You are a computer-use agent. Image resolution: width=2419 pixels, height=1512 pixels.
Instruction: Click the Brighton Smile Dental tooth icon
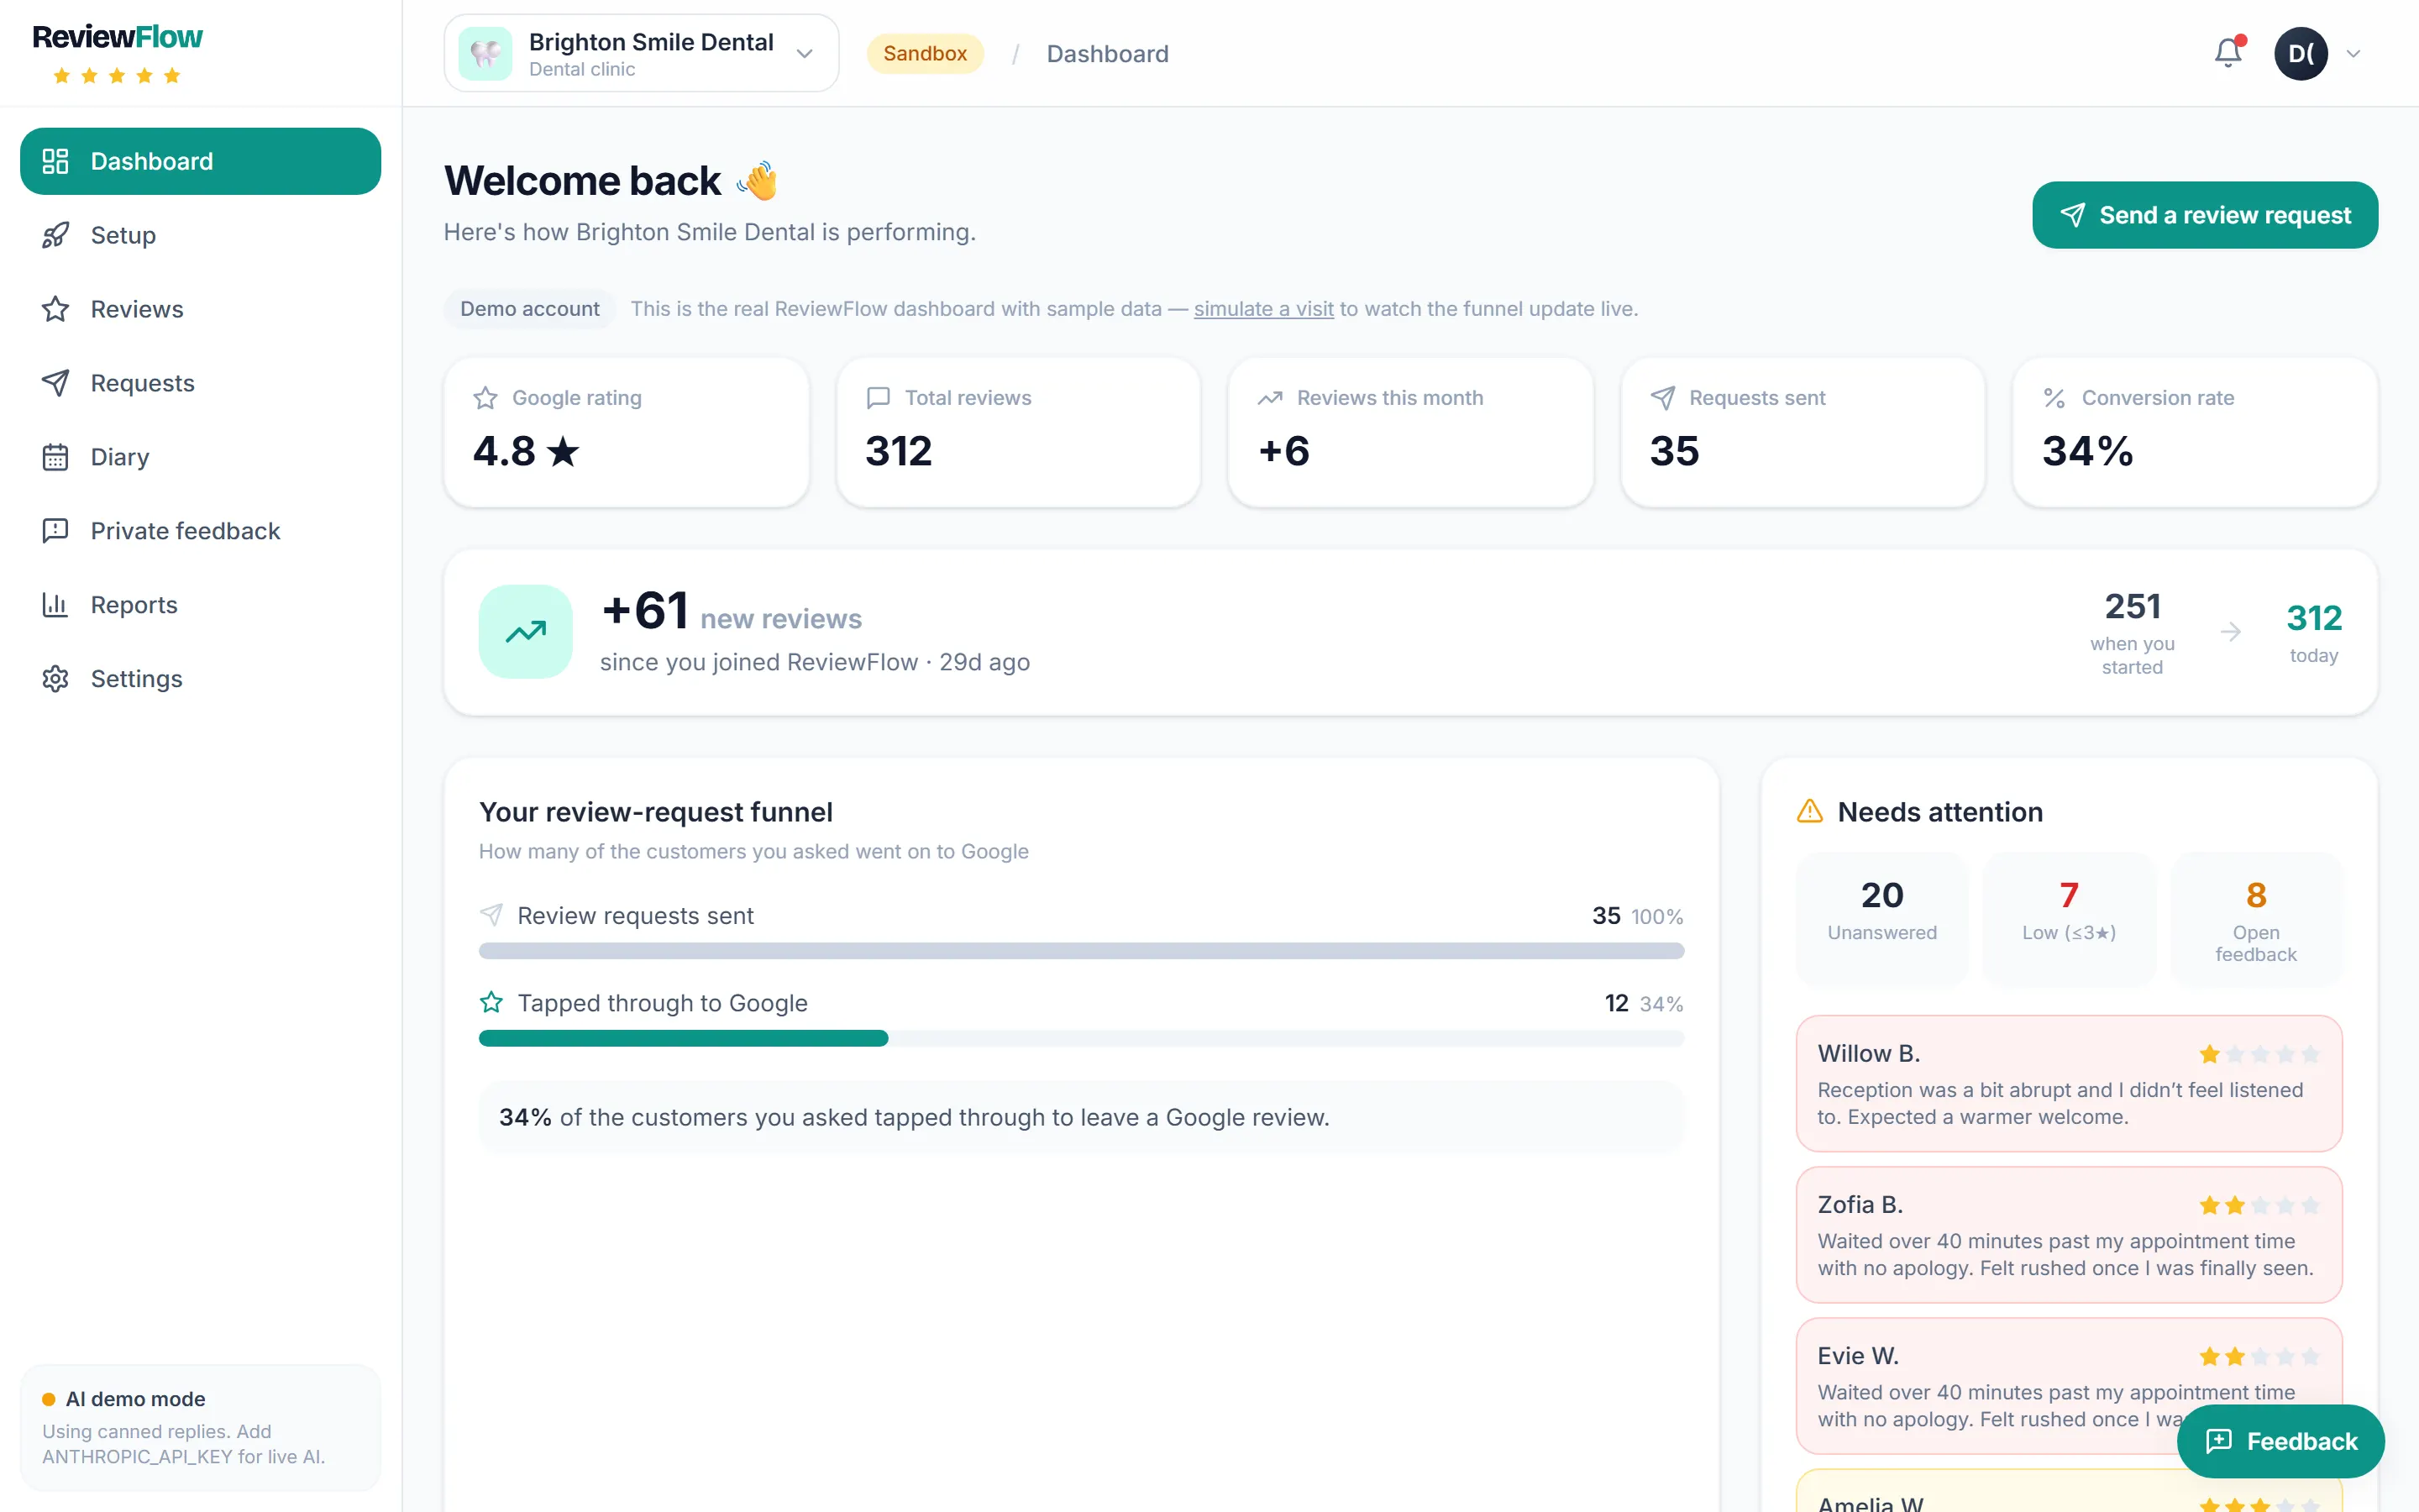pos(485,54)
